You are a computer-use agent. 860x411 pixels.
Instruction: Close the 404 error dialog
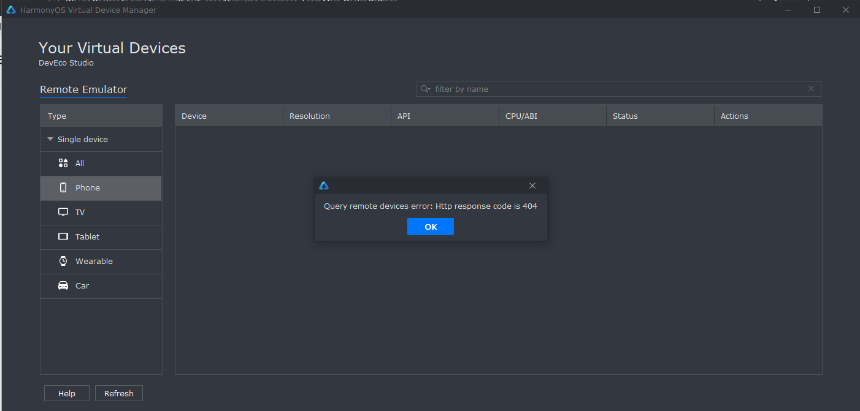click(x=532, y=186)
